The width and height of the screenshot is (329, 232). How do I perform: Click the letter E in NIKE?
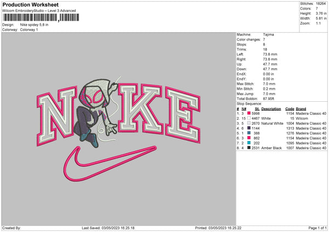[x=183, y=115]
